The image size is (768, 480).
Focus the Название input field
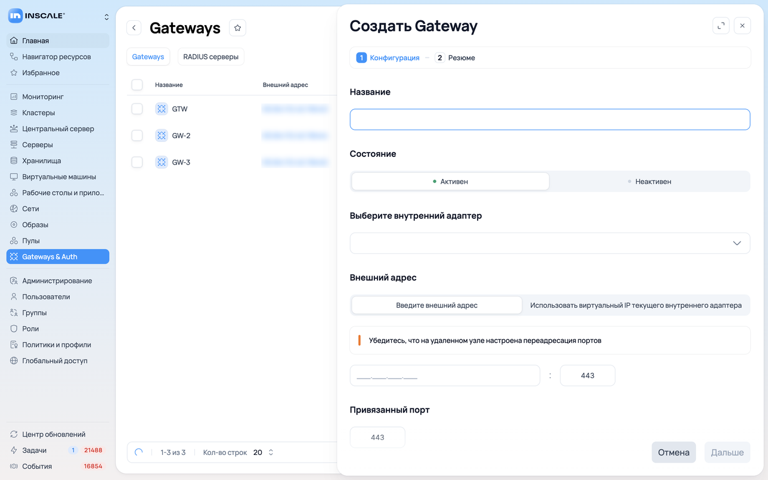tap(550, 120)
